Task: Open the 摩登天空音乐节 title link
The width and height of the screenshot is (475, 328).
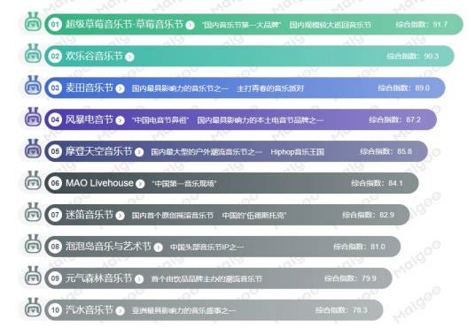Action: coord(99,151)
